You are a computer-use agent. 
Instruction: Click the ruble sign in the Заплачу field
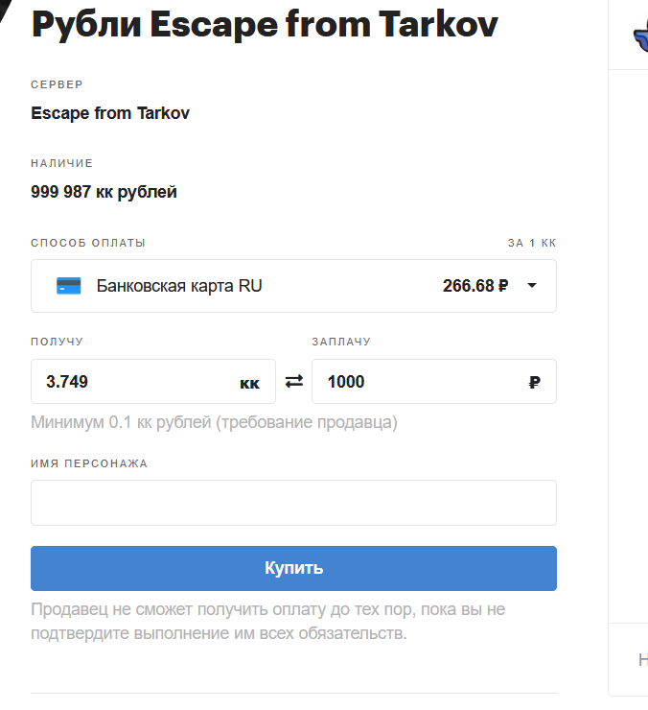click(534, 382)
